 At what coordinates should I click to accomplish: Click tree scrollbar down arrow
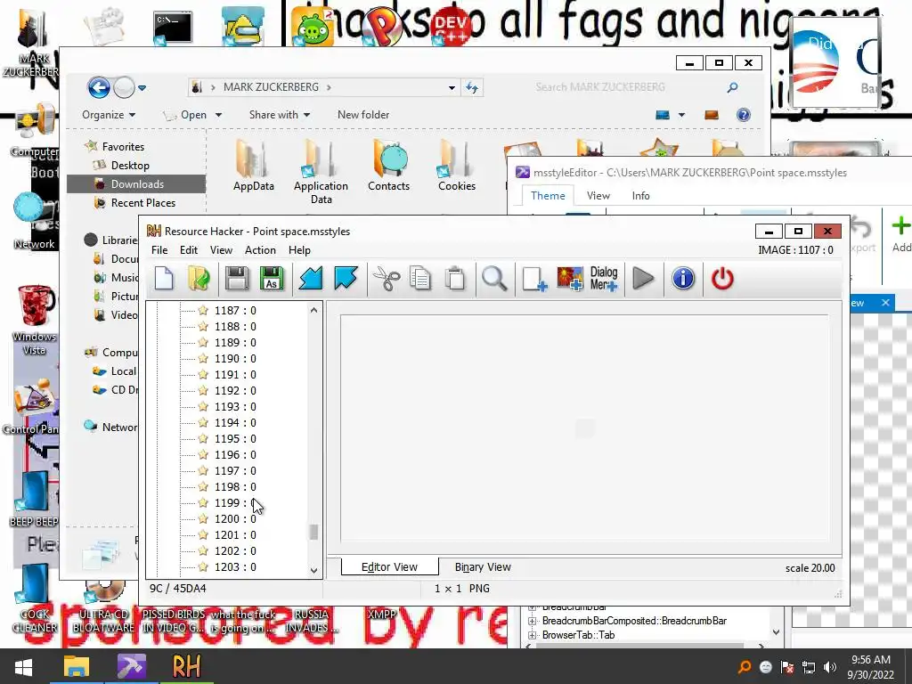(x=314, y=571)
